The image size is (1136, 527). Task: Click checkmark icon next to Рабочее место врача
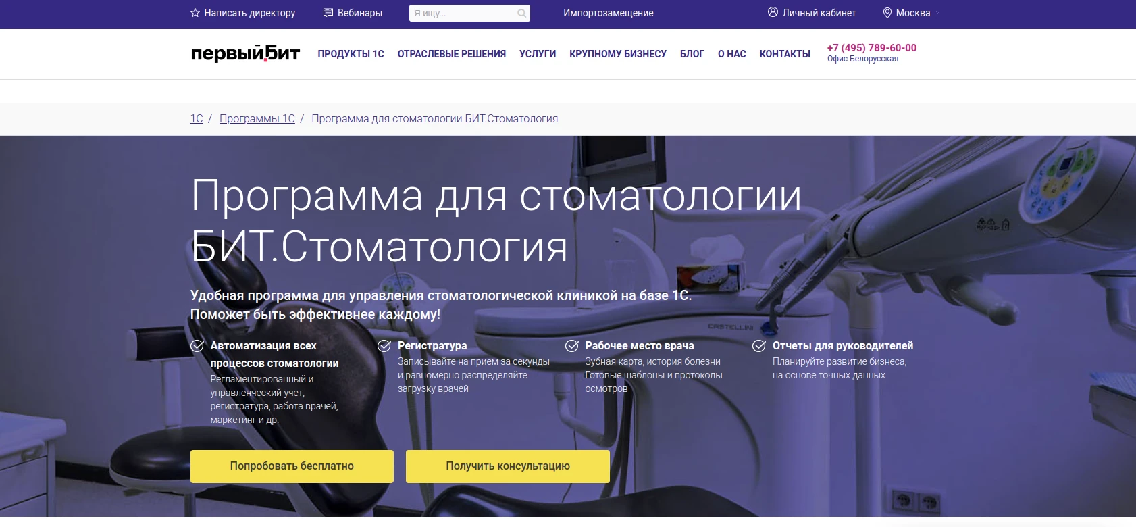coord(572,346)
